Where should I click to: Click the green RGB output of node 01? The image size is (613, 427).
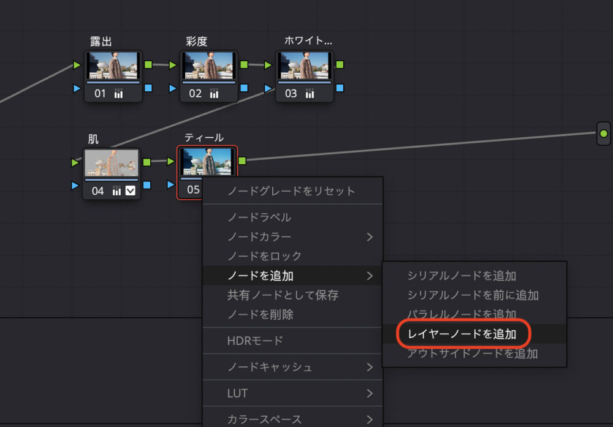148,64
